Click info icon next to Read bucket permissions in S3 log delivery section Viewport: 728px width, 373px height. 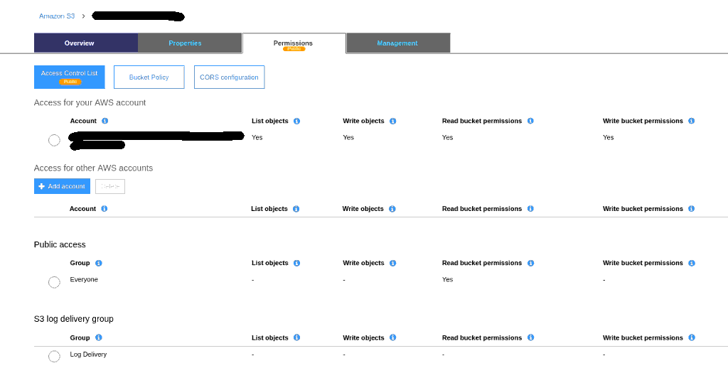[530, 338]
